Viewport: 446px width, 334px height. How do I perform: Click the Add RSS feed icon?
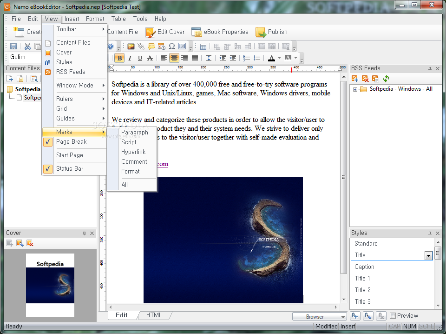point(354,79)
